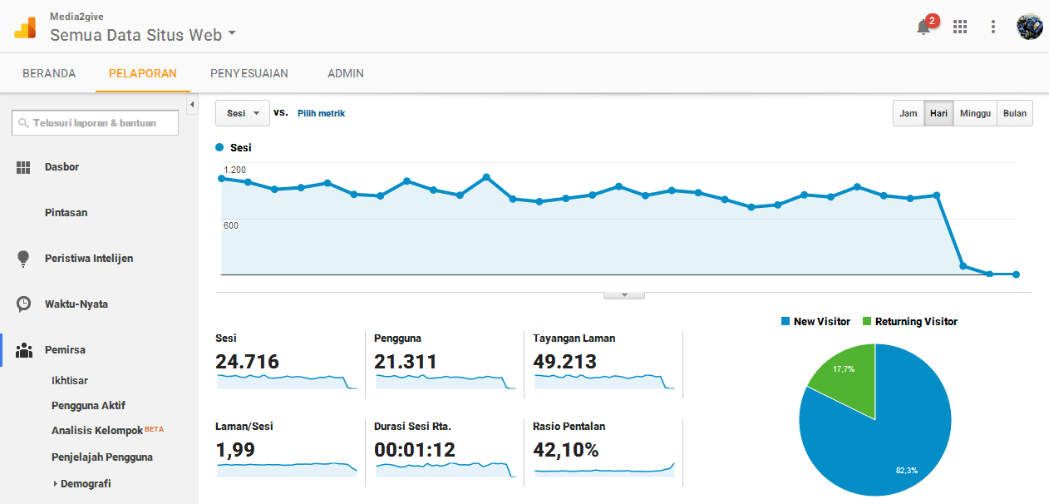Open the three-dot options menu
The image size is (1049, 504).
[993, 27]
